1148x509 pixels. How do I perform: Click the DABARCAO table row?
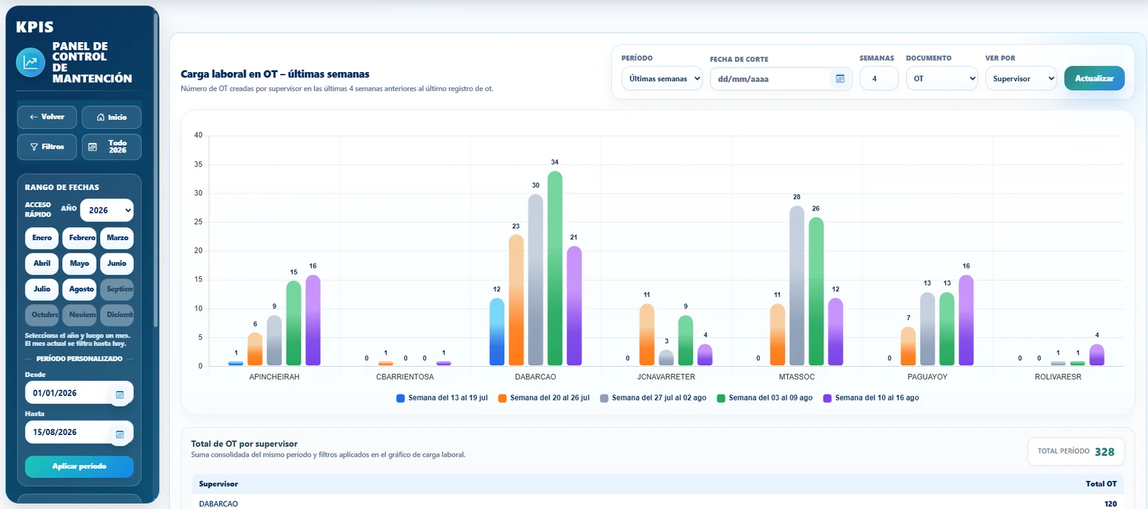(x=658, y=503)
